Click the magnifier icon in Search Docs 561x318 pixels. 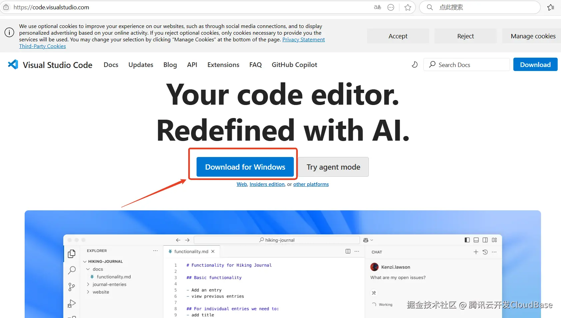coord(432,64)
